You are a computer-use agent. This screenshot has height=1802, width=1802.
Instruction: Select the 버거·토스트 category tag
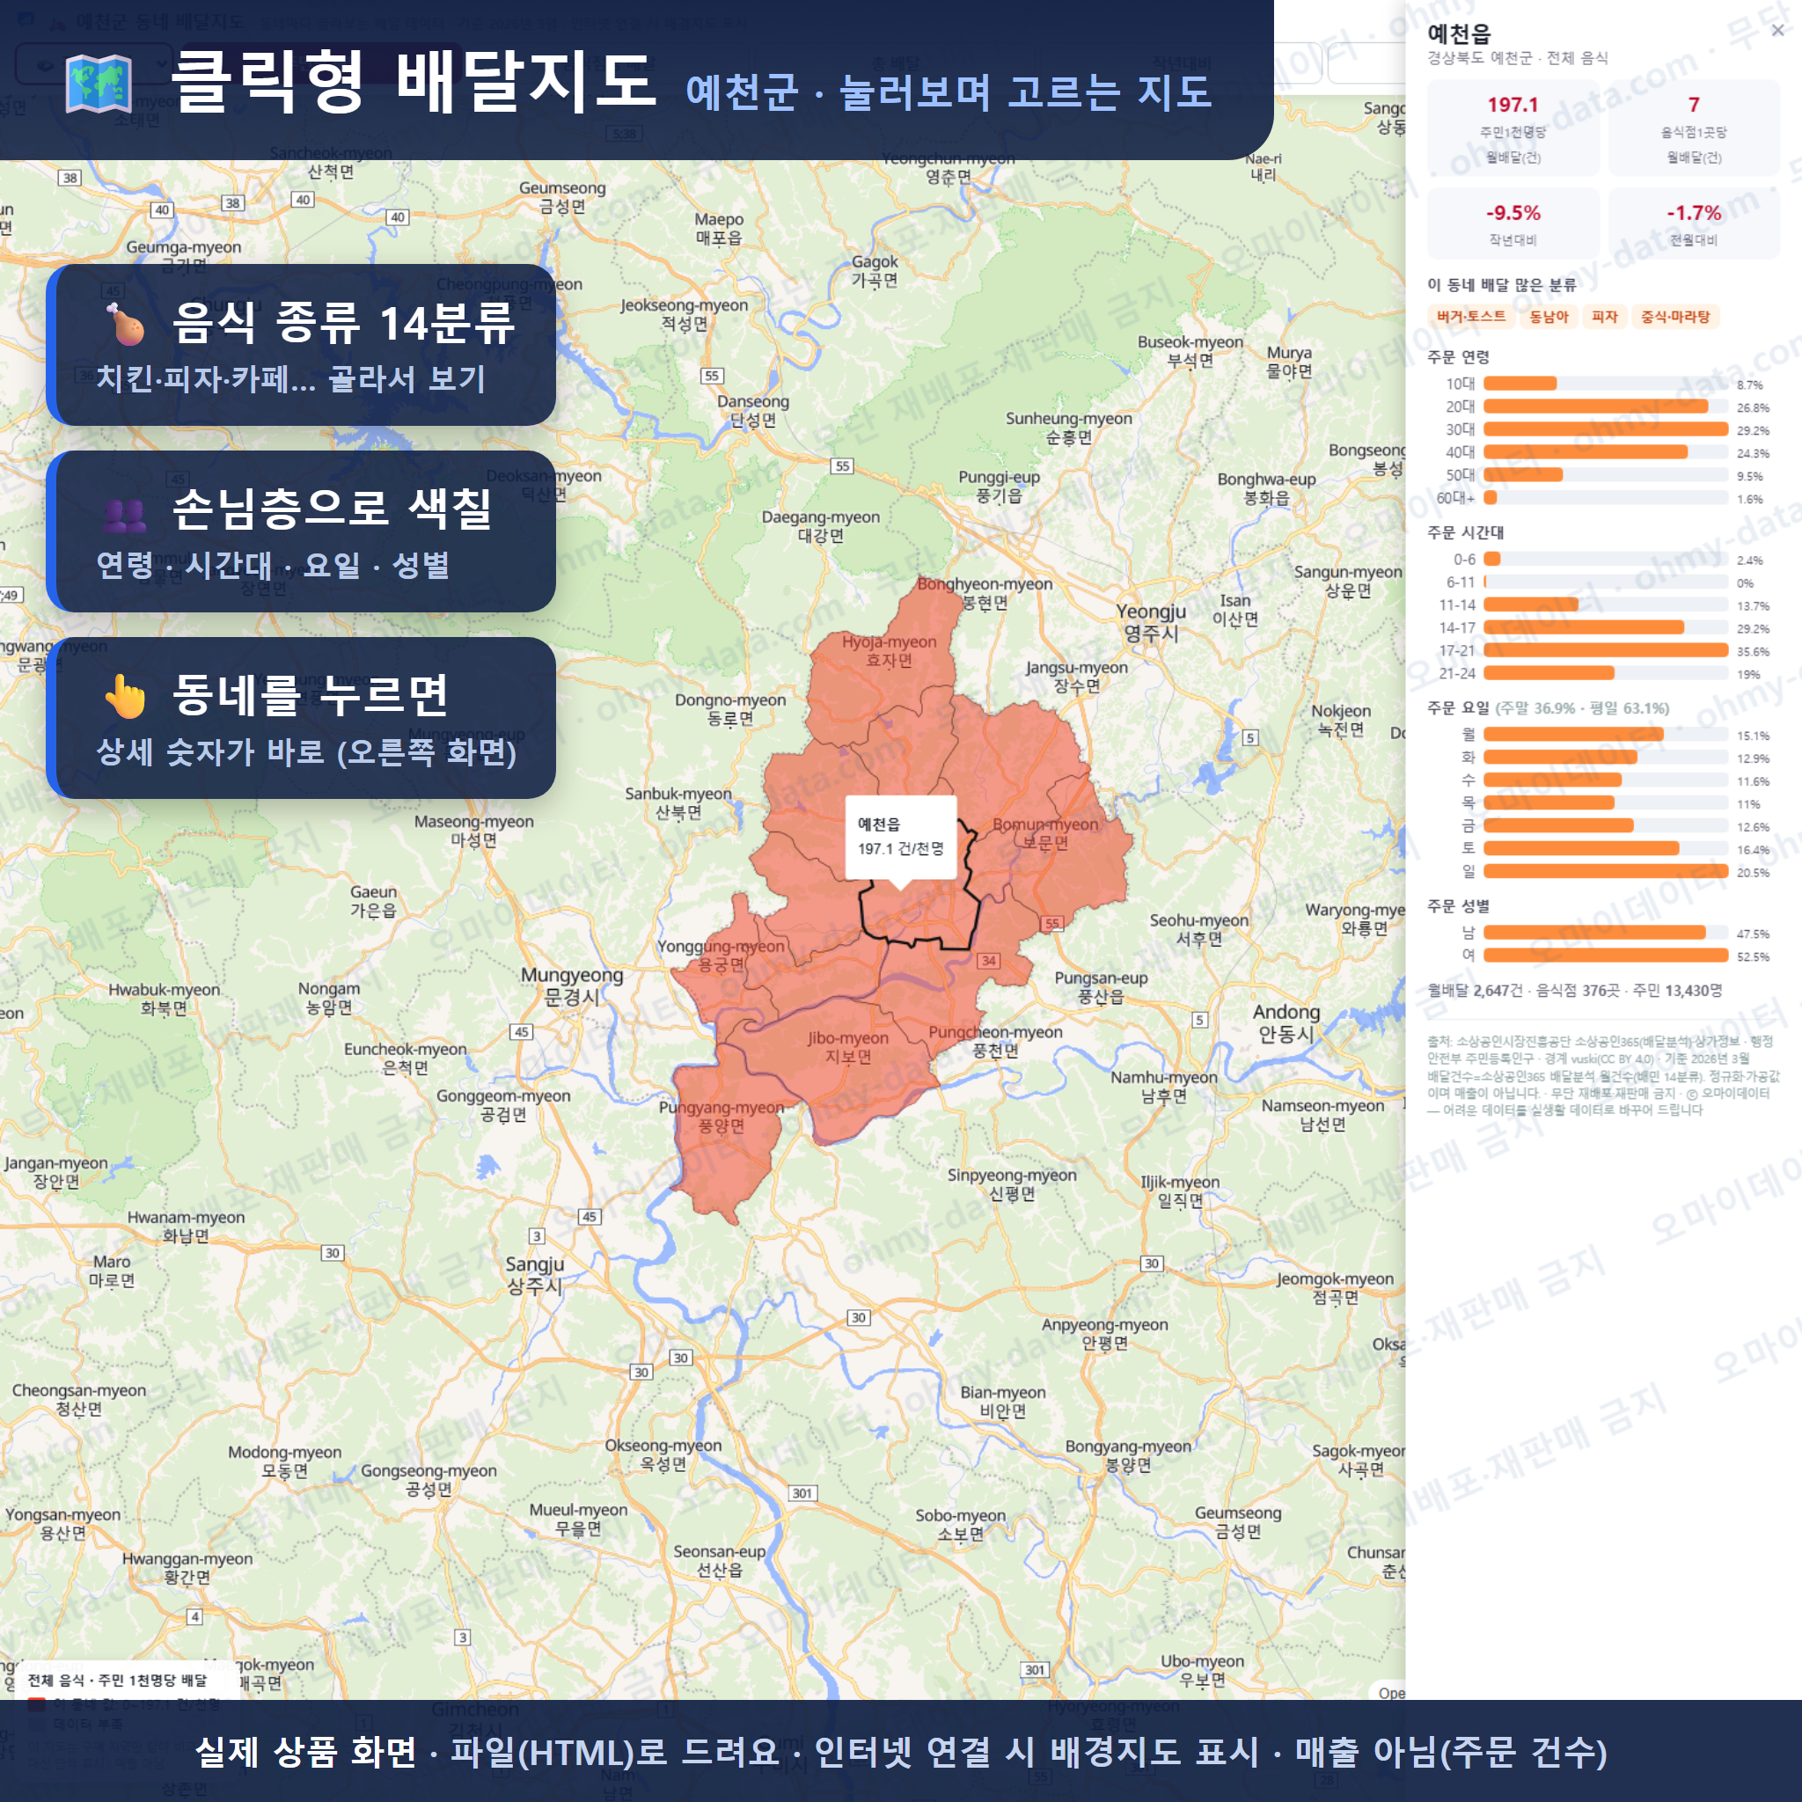tap(1471, 317)
